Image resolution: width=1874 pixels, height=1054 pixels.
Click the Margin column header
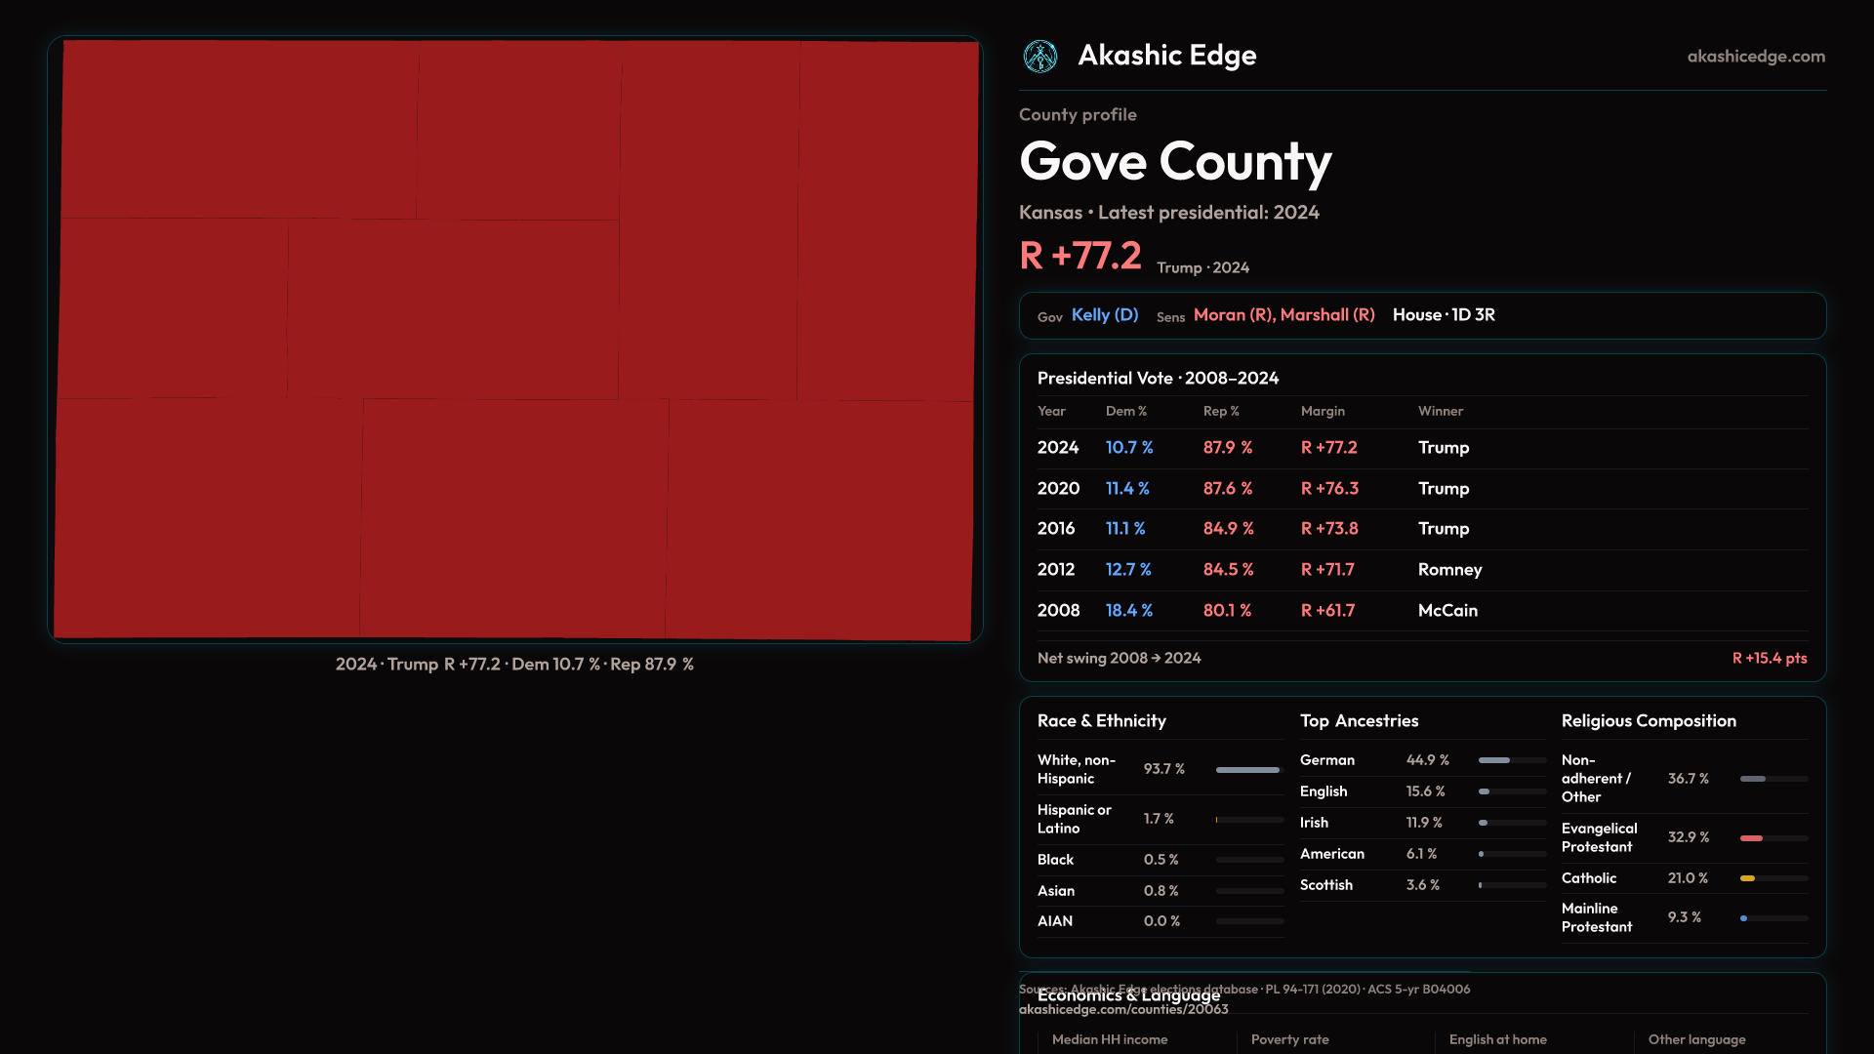[1323, 412]
